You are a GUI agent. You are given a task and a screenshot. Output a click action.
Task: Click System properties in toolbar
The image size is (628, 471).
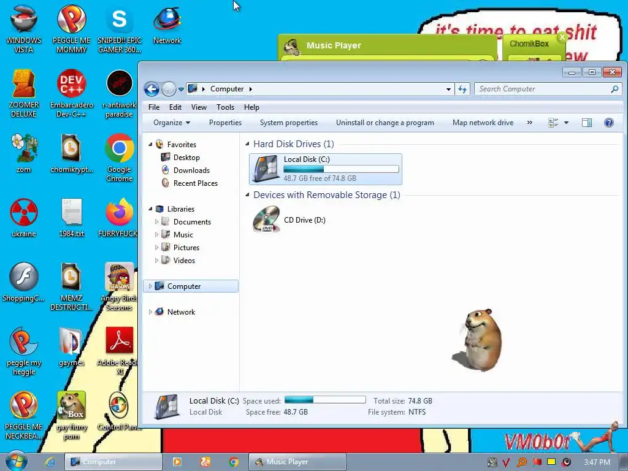(x=289, y=123)
